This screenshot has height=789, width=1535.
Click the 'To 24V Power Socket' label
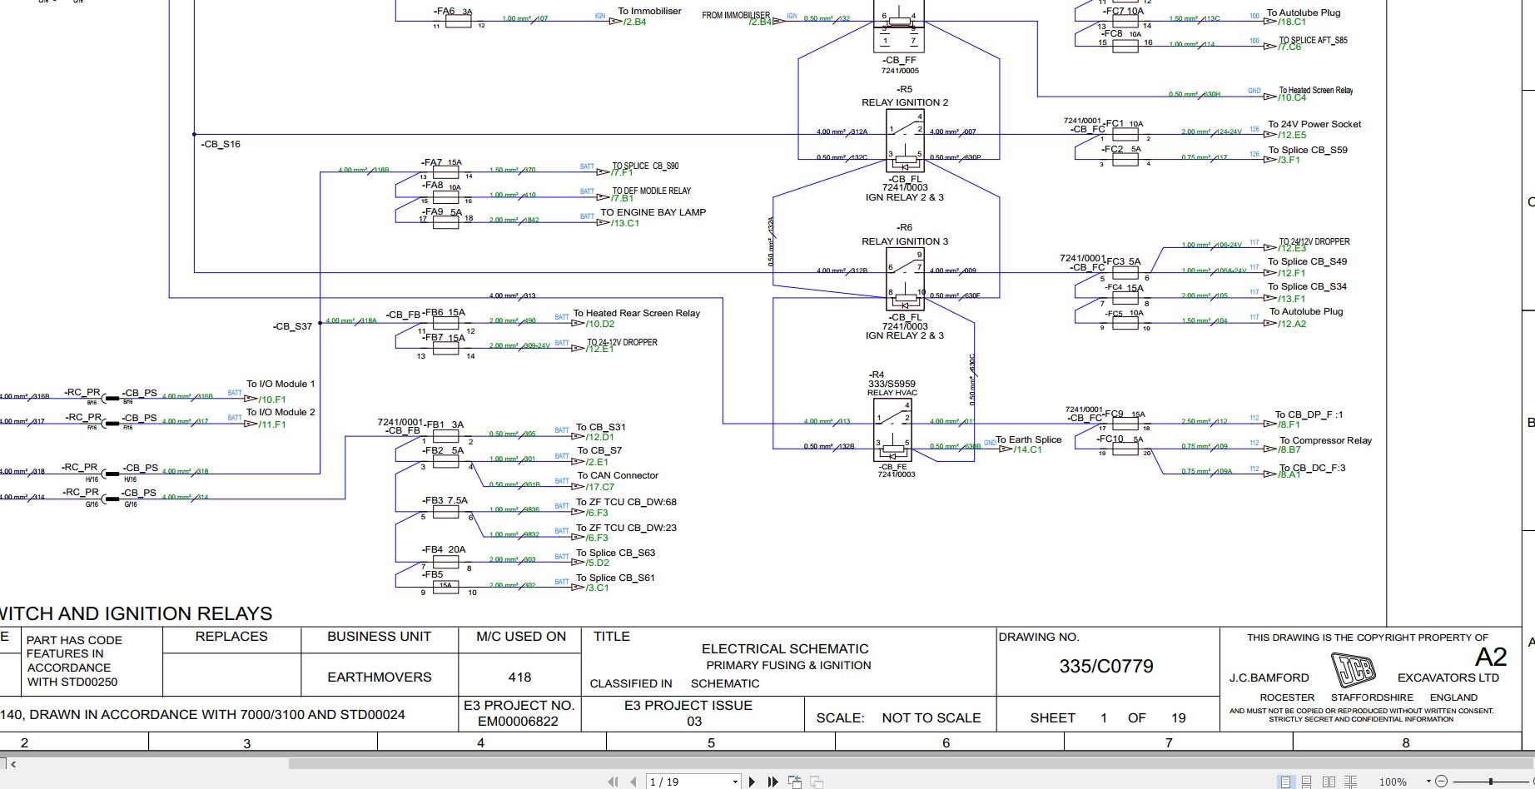click(x=1314, y=125)
